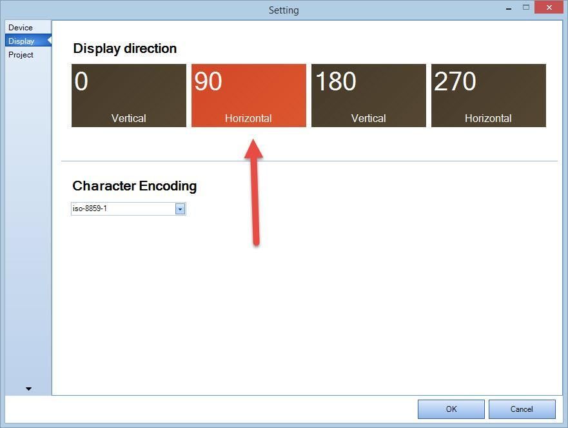
Task: Switch to the Project settings tab
Action: click(x=21, y=55)
